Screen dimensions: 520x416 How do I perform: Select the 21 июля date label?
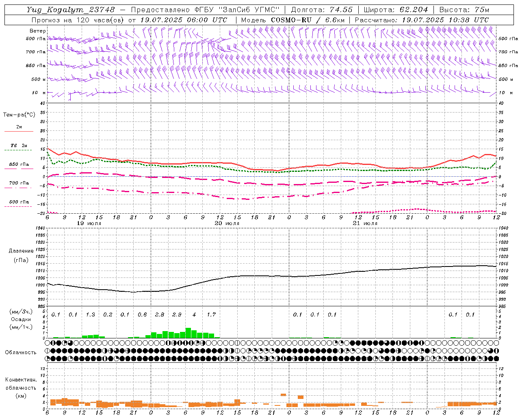pyautogui.click(x=365, y=223)
